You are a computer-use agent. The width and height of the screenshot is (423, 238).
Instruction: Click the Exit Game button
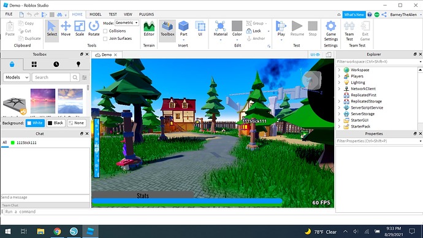[365, 31]
